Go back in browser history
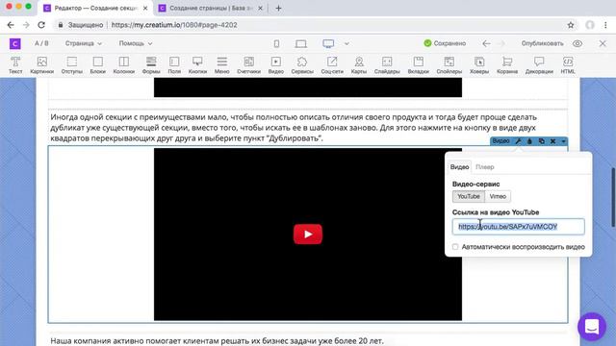 click(11, 25)
